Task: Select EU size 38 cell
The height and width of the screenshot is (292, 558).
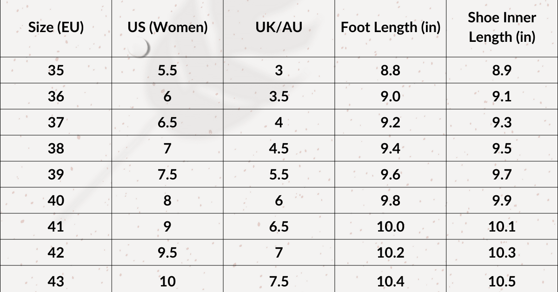Action: point(56,149)
